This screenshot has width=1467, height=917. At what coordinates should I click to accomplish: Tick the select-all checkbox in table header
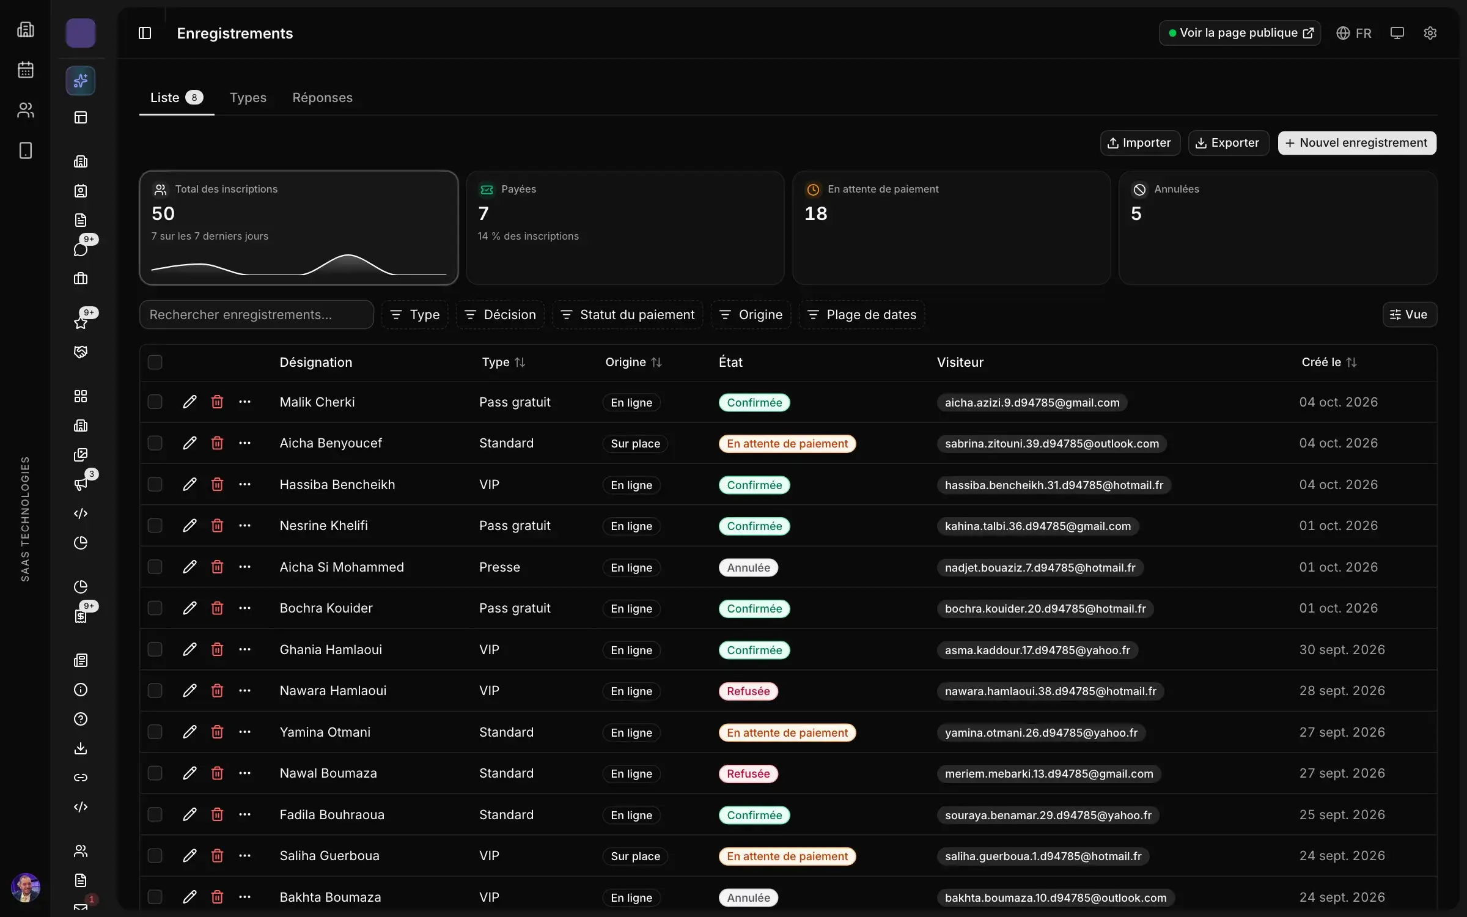click(x=155, y=362)
